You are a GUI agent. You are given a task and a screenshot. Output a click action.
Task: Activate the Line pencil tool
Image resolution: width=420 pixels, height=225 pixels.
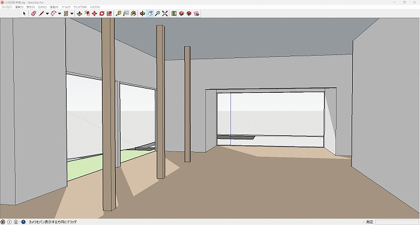pyautogui.click(x=41, y=13)
